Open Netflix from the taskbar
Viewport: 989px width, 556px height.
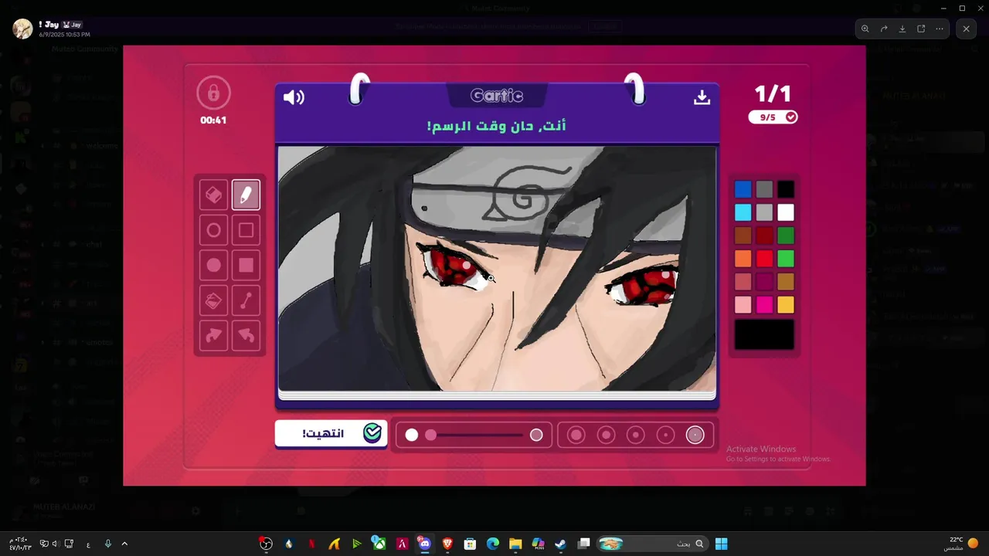pyautogui.click(x=311, y=544)
